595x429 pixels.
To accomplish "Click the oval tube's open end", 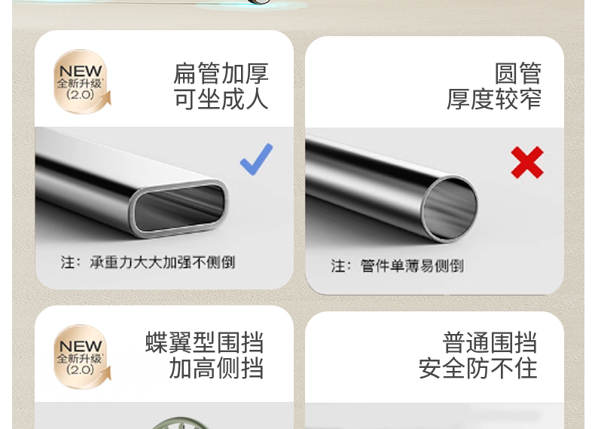I will [x=179, y=208].
